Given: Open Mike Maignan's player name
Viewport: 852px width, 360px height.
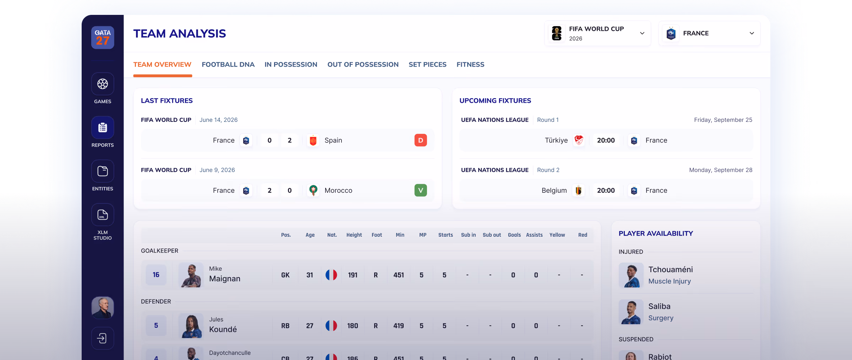Looking at the screenshot, I should (x=225, y=274).
